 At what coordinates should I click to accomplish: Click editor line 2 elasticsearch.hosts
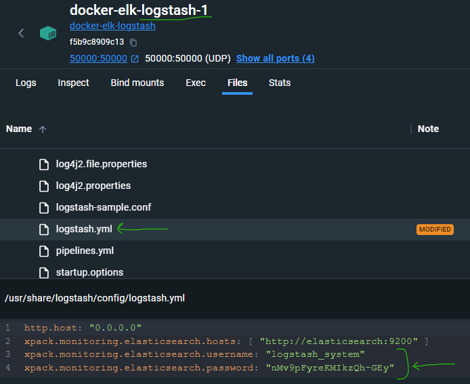click(x=235, y=341)
